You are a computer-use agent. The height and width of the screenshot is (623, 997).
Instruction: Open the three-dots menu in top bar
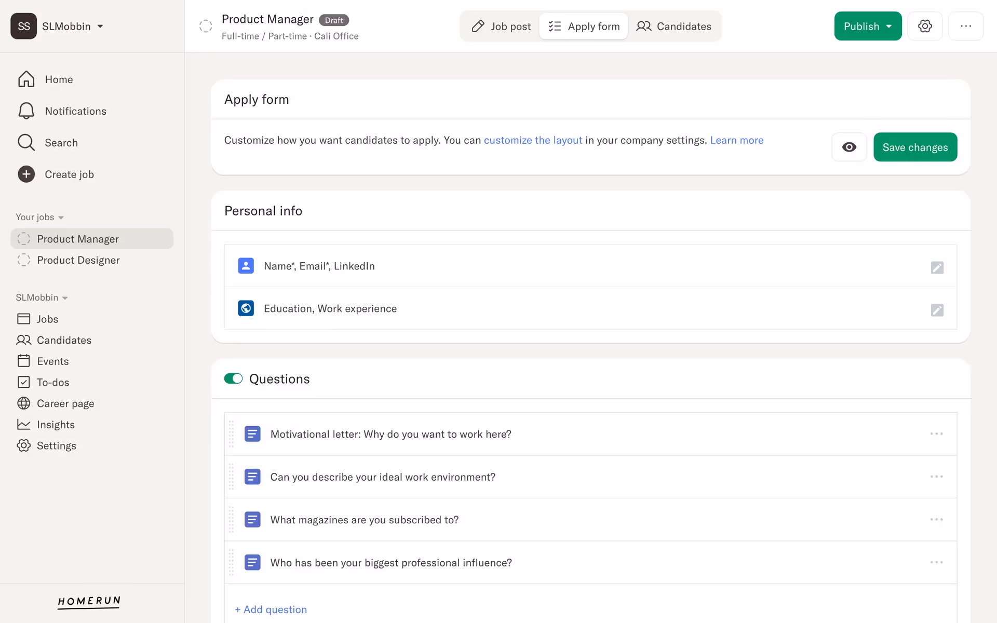click(965, 26)
